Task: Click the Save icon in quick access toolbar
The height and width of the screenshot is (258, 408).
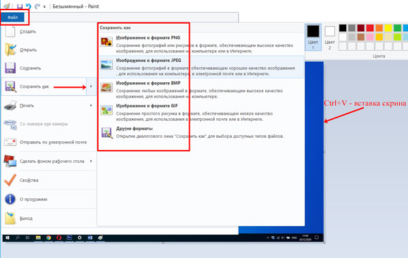Action: (x=20, y=7)
